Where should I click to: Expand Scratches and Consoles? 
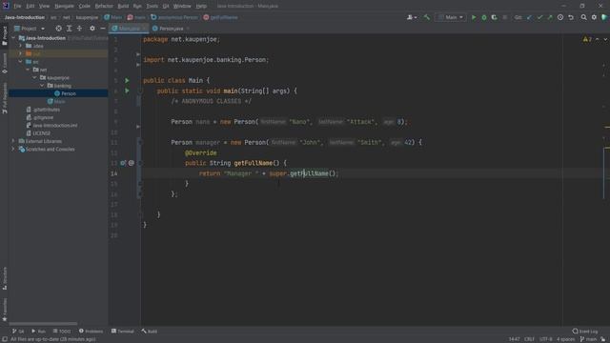13,149
